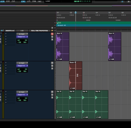Click the plus icon in the Kick track controls
The height and width of the screenshot is (128, 131).
click(x=52, y=40)
